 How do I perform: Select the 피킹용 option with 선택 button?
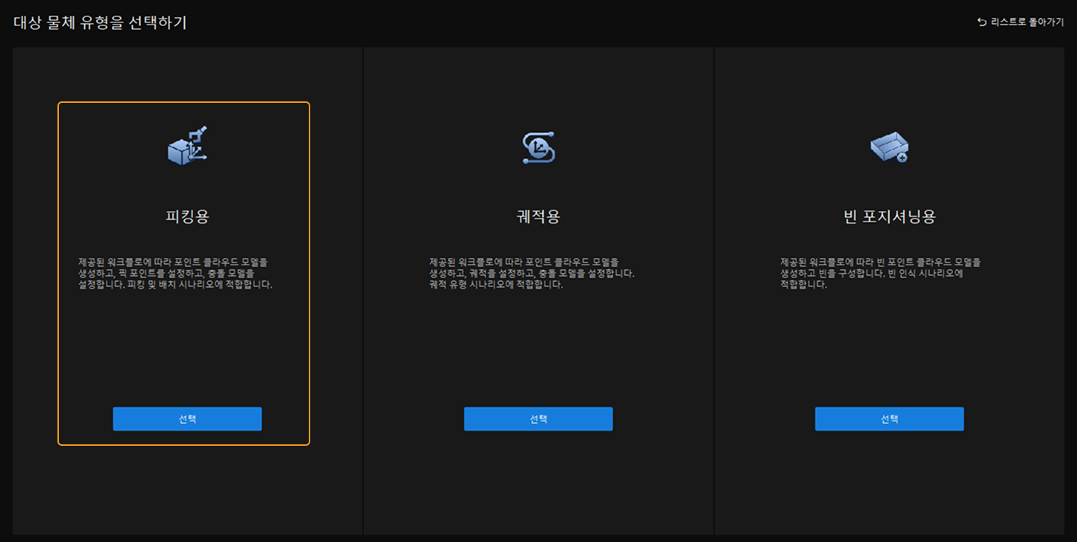[187, 419]
